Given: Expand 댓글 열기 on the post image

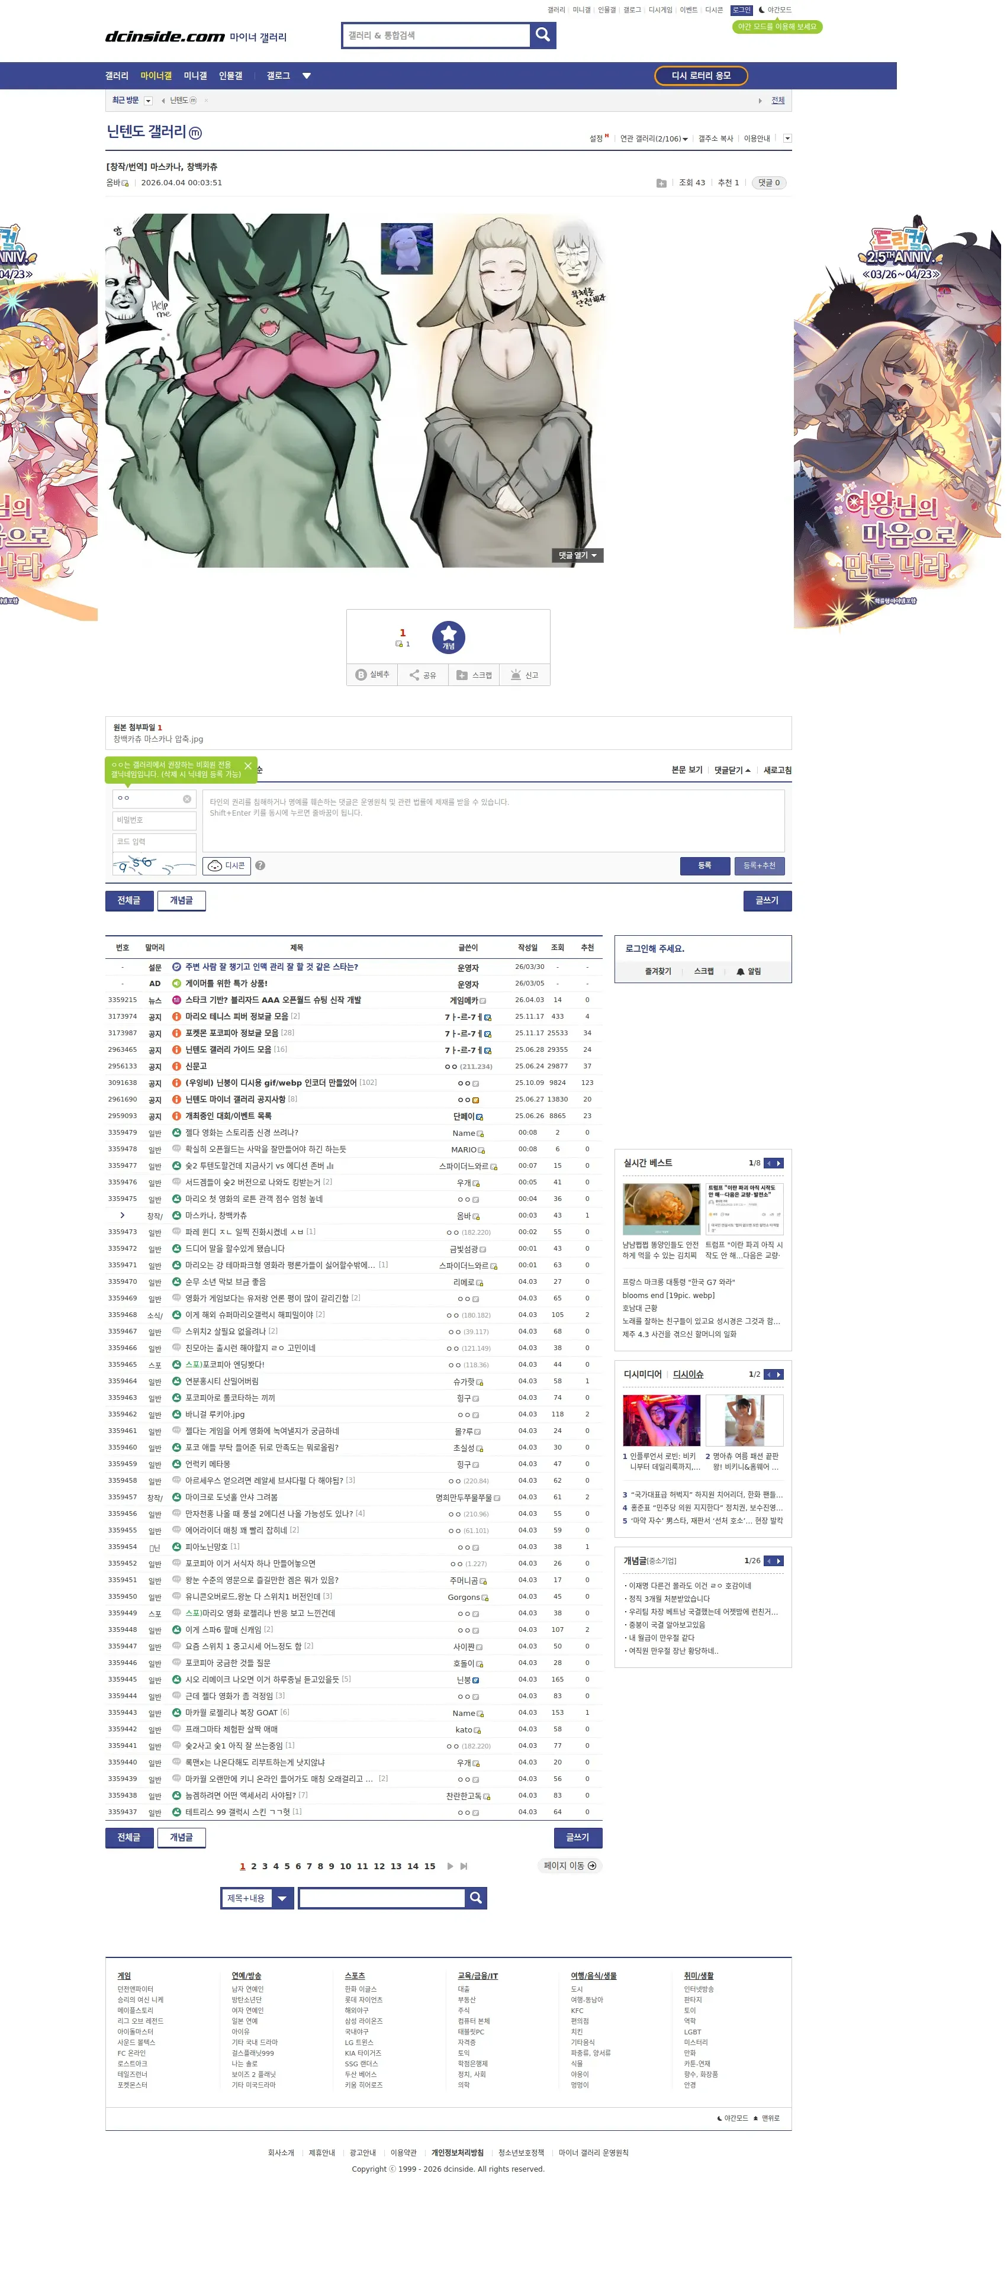Looking at the screenshot, I should point(578,555).
